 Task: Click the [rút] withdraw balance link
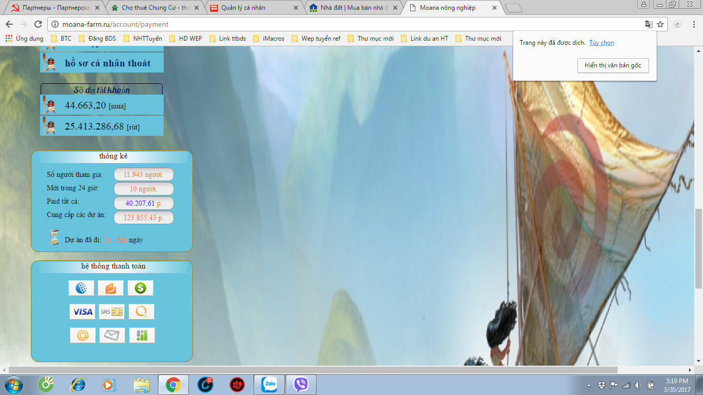(x=133, y=127)
